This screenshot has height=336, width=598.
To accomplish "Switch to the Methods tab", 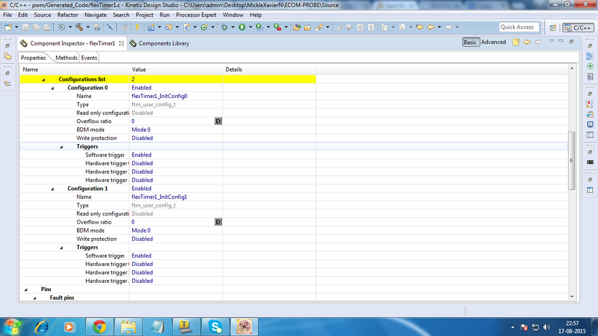I will click(66, 58).
